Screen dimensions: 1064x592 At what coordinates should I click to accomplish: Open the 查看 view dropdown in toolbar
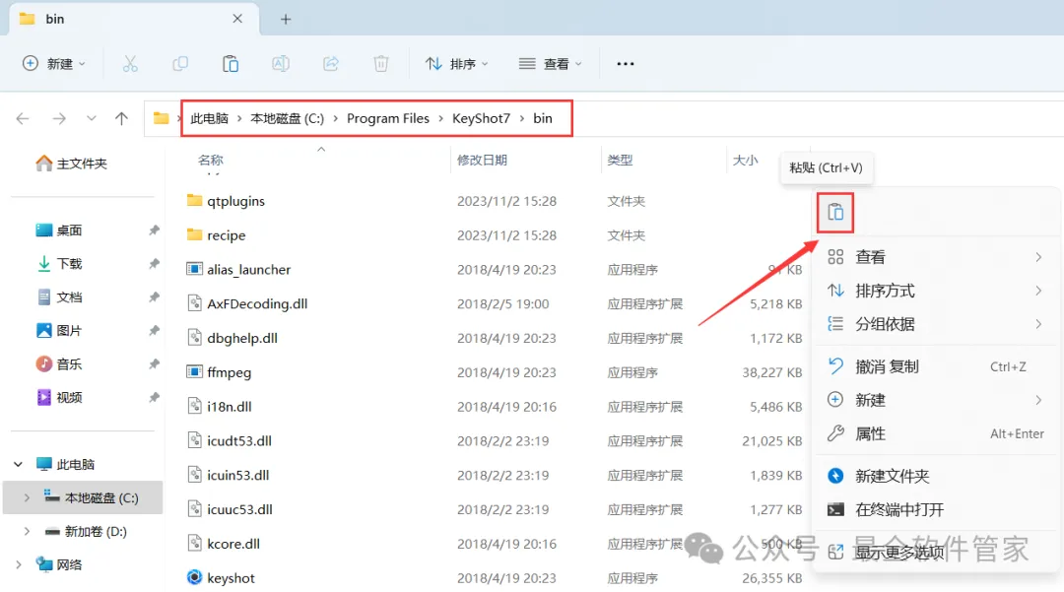[x=551, y=64]
